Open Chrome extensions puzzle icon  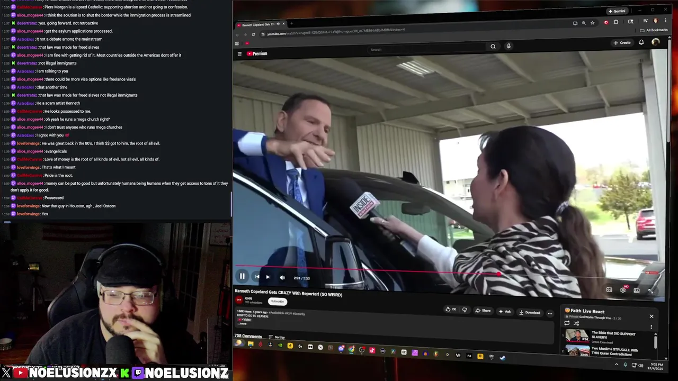(x=615, y=22)
